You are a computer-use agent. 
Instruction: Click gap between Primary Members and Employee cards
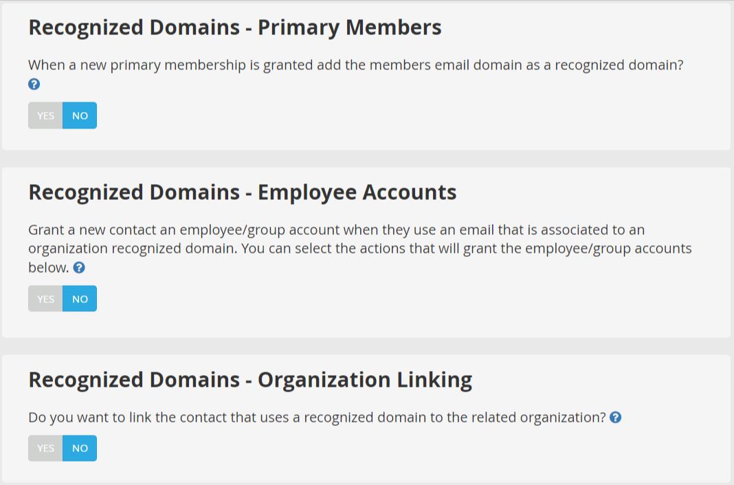pos(366,159)
